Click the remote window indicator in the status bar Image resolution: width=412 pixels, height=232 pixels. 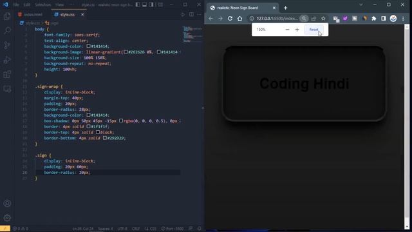(x=5, y=229)
